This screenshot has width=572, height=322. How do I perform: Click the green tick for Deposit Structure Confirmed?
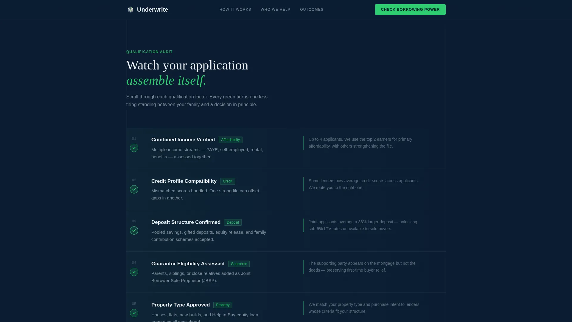tap(134, 230)
